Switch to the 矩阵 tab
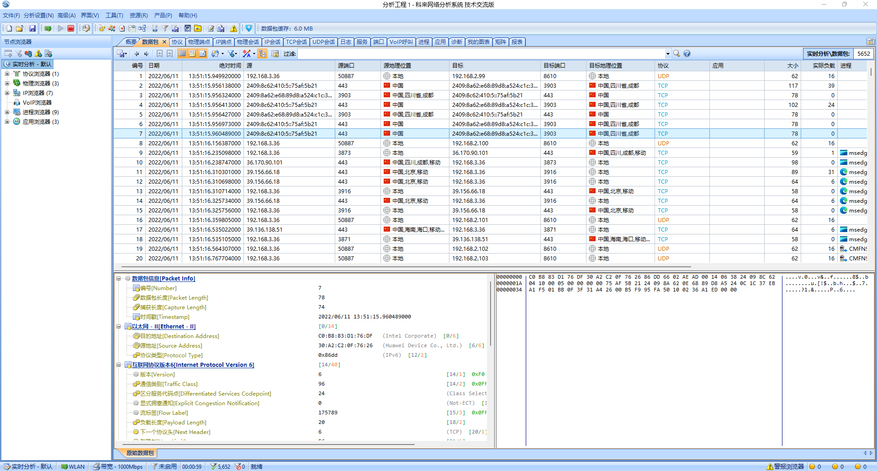The width and height of the screenshot is (877, 471). [x=500, y=42]
